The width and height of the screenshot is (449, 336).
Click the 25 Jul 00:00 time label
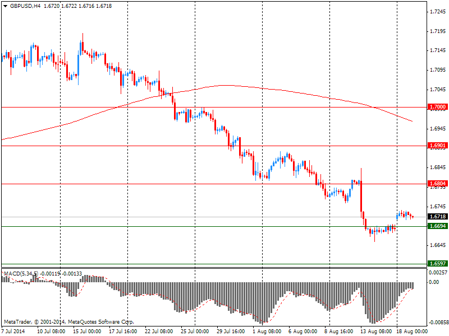tap(195, 332)
